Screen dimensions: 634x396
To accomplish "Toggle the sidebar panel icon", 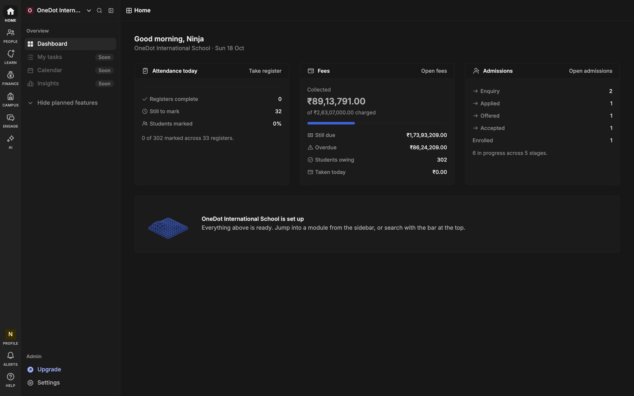I will [x=111, y=10].
